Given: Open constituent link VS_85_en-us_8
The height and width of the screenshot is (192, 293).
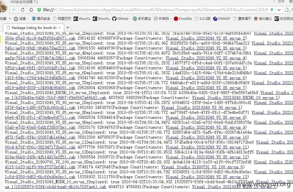Looking at the screenshot, I should 205,117.
